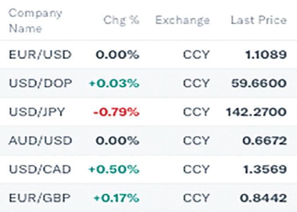
Task: Open the EUR/USD currency pair
Action: tap(40, 55)
